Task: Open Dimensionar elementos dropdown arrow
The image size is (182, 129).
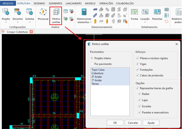Action: 91,22
